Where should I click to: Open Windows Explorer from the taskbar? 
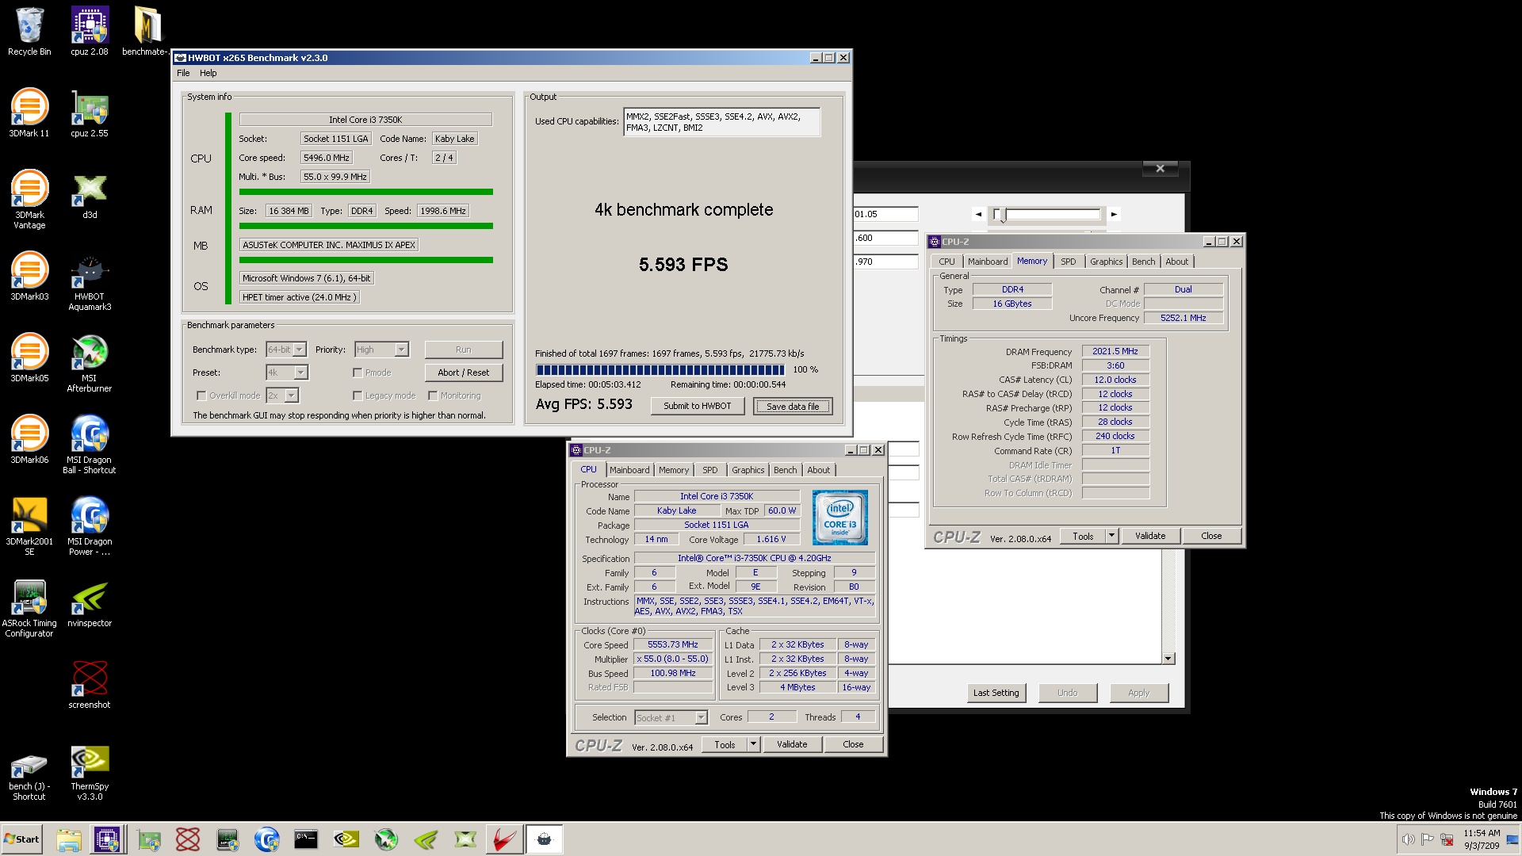click(x=69, y=839)
